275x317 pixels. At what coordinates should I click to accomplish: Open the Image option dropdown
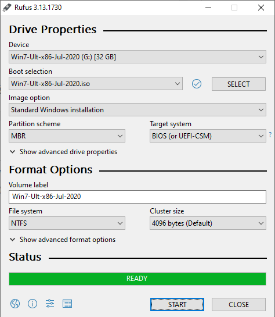coord(137,110)
